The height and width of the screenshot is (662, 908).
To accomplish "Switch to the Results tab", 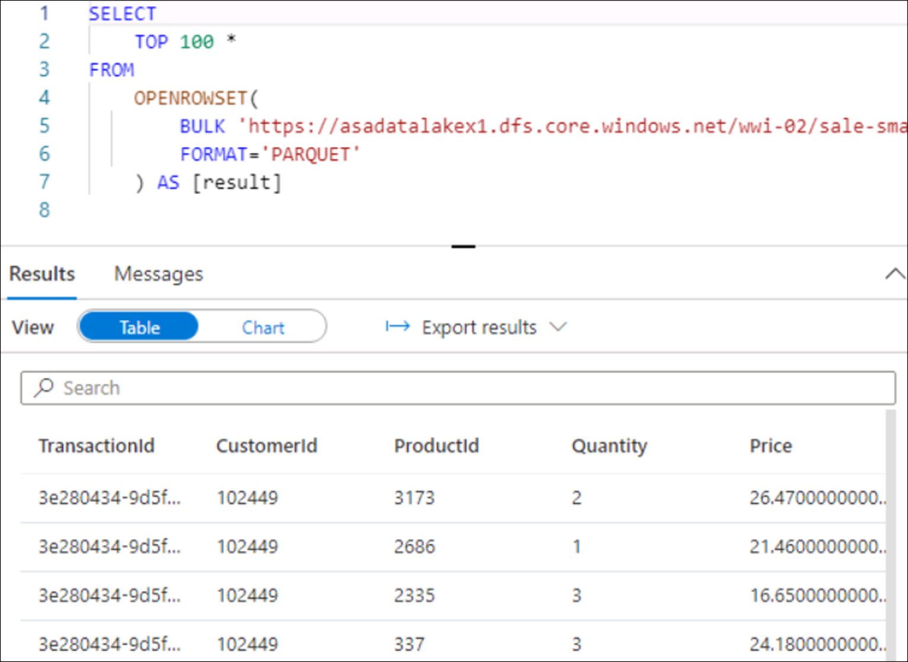I will tap(42, 274).
